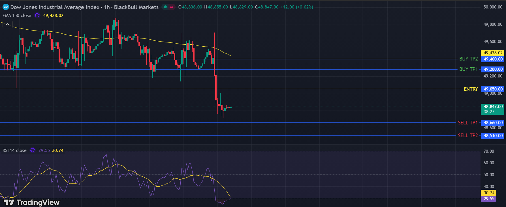Select the BUY TP1 line label
Image resolution: width=506 pixels, height=207 pixels.
tap(468, 69)
